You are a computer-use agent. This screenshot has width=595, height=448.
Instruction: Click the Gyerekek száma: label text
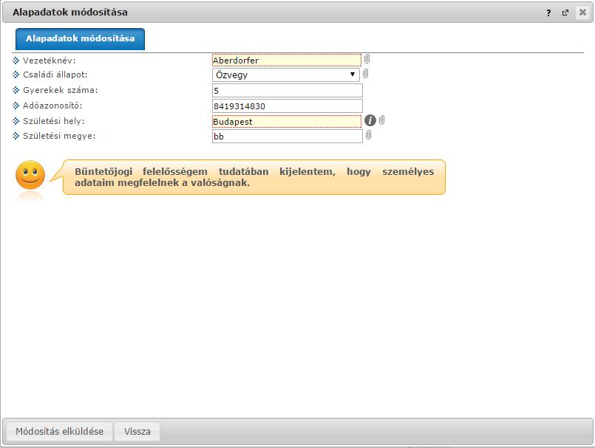(x=61, y=90)
